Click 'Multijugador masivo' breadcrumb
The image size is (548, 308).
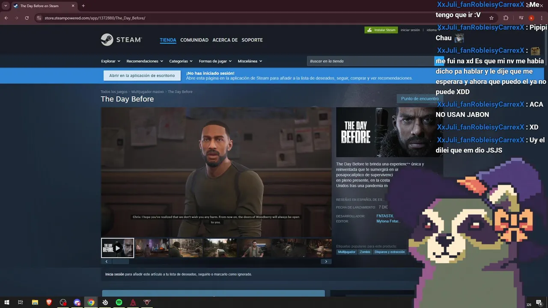(148, 92)
